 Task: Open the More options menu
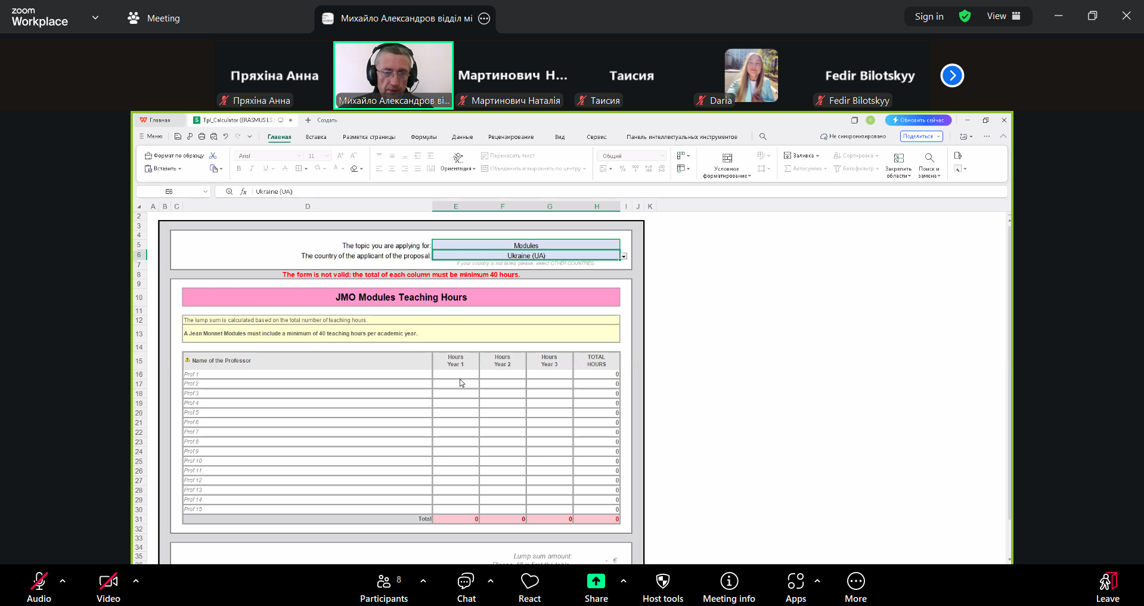pyautogui.click(x=855, y=587)
